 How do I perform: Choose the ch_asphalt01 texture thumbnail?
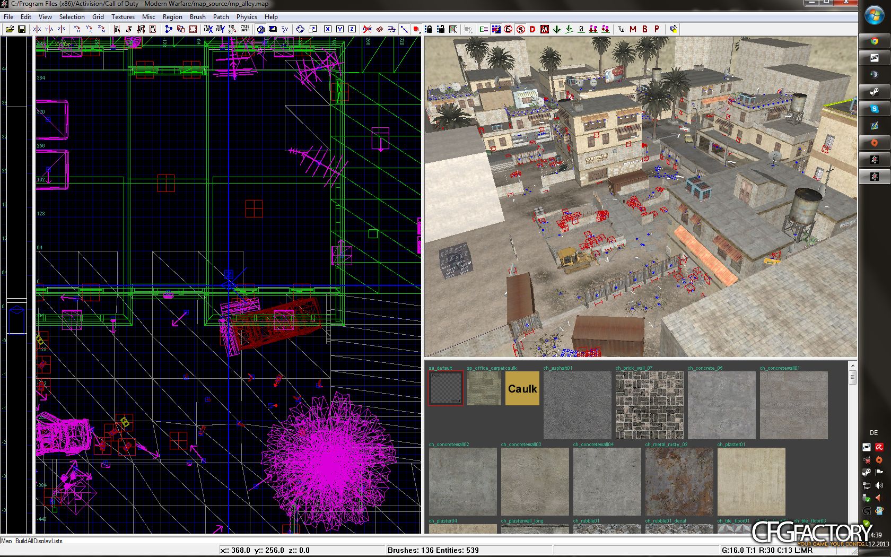click(578, 405)
